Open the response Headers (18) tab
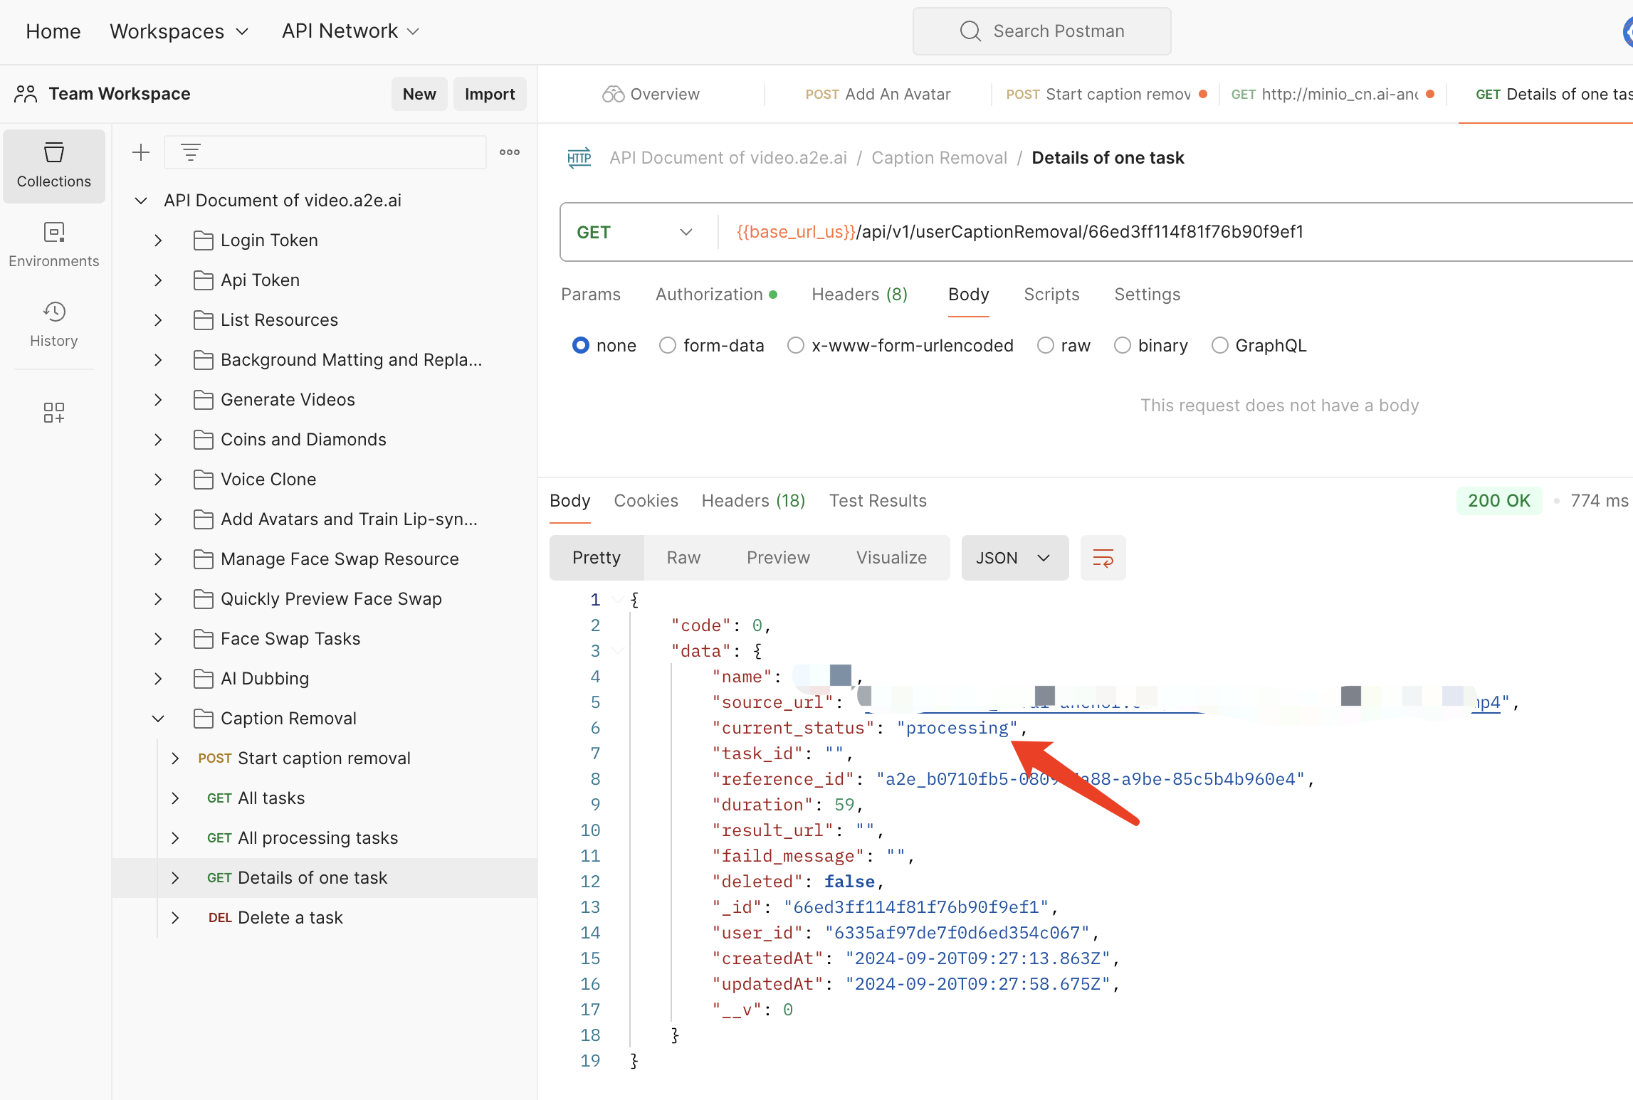 tap(753, 501)
